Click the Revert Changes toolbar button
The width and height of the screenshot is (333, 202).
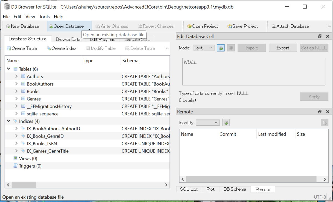(x=156, y=26)
